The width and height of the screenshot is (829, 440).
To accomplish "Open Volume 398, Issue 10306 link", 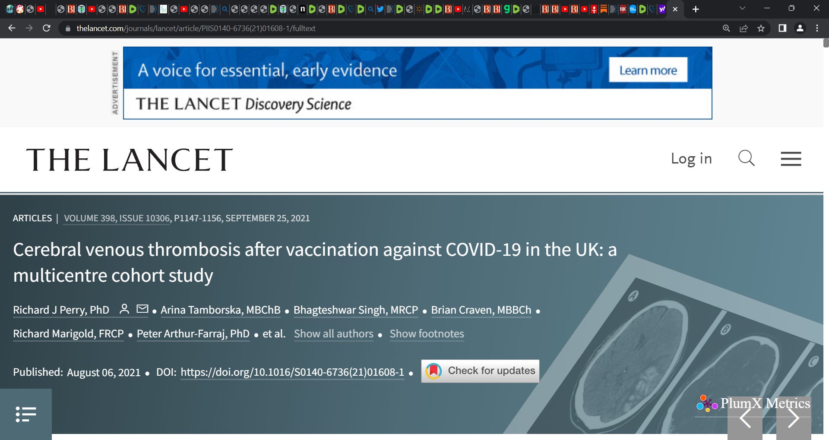I will [x=117, y=218].
